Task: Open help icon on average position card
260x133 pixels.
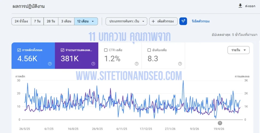Action: click(x=180, y=64)
